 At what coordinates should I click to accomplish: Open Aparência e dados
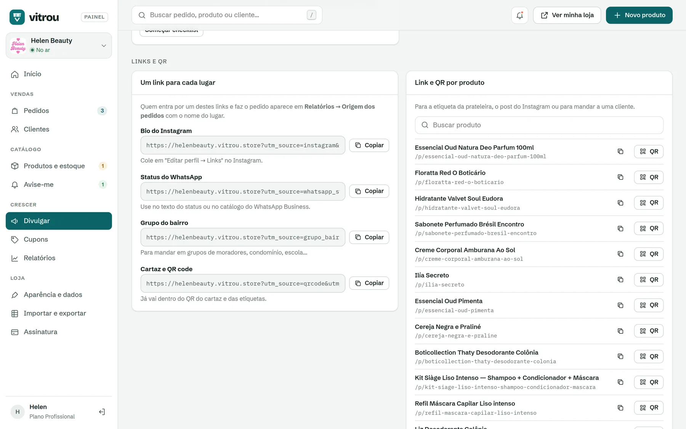[x=59, y=295]
